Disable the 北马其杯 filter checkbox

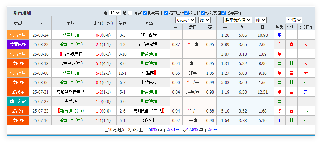pyautogui.click(x=223, y=13)
